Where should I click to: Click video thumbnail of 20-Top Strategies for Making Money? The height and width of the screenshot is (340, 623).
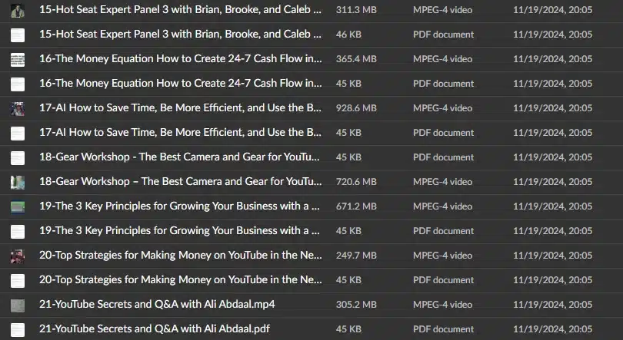coord(18,256)
